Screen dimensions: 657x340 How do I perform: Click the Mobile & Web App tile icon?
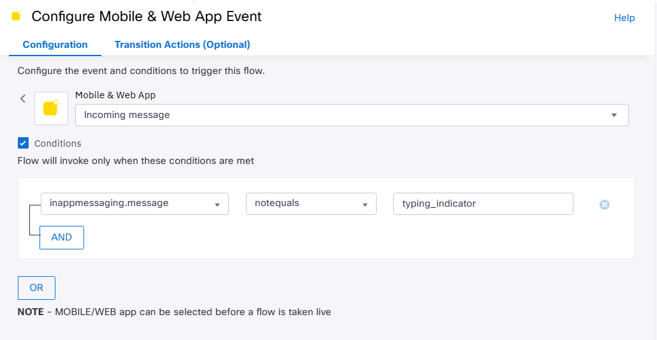point(51,109)
